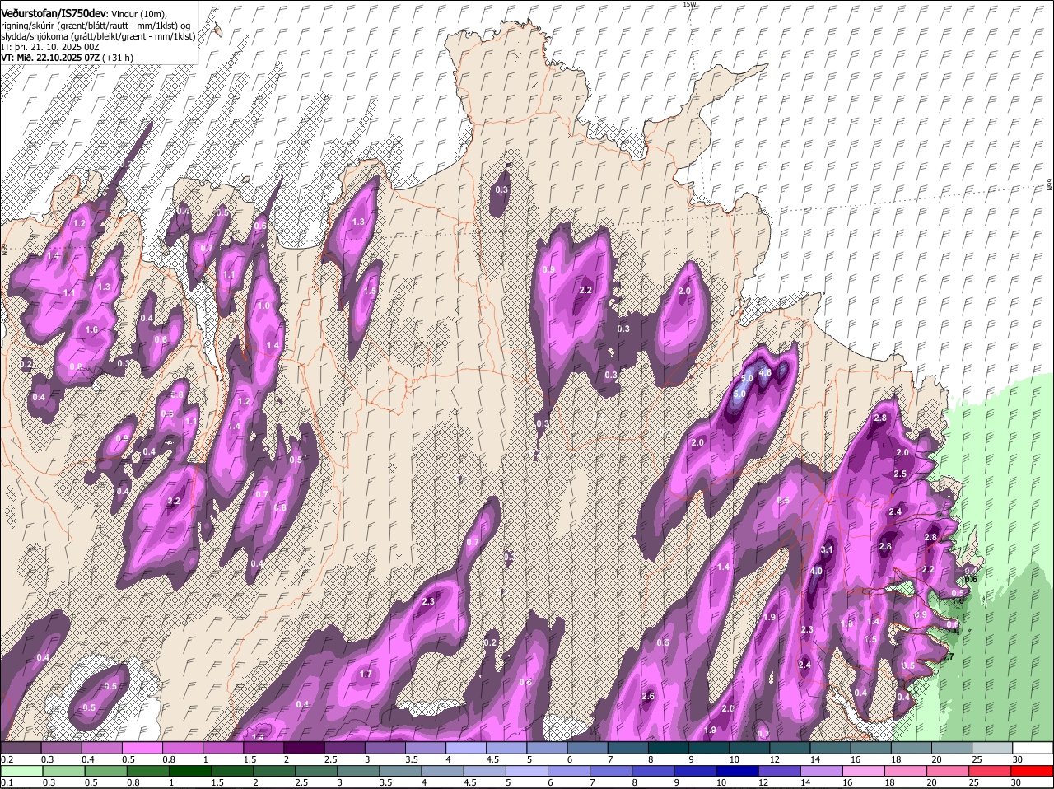Click the '25' label in bottom legend row
The image size is (1054, 789).
pyautogui.click(x=972, y=782)
